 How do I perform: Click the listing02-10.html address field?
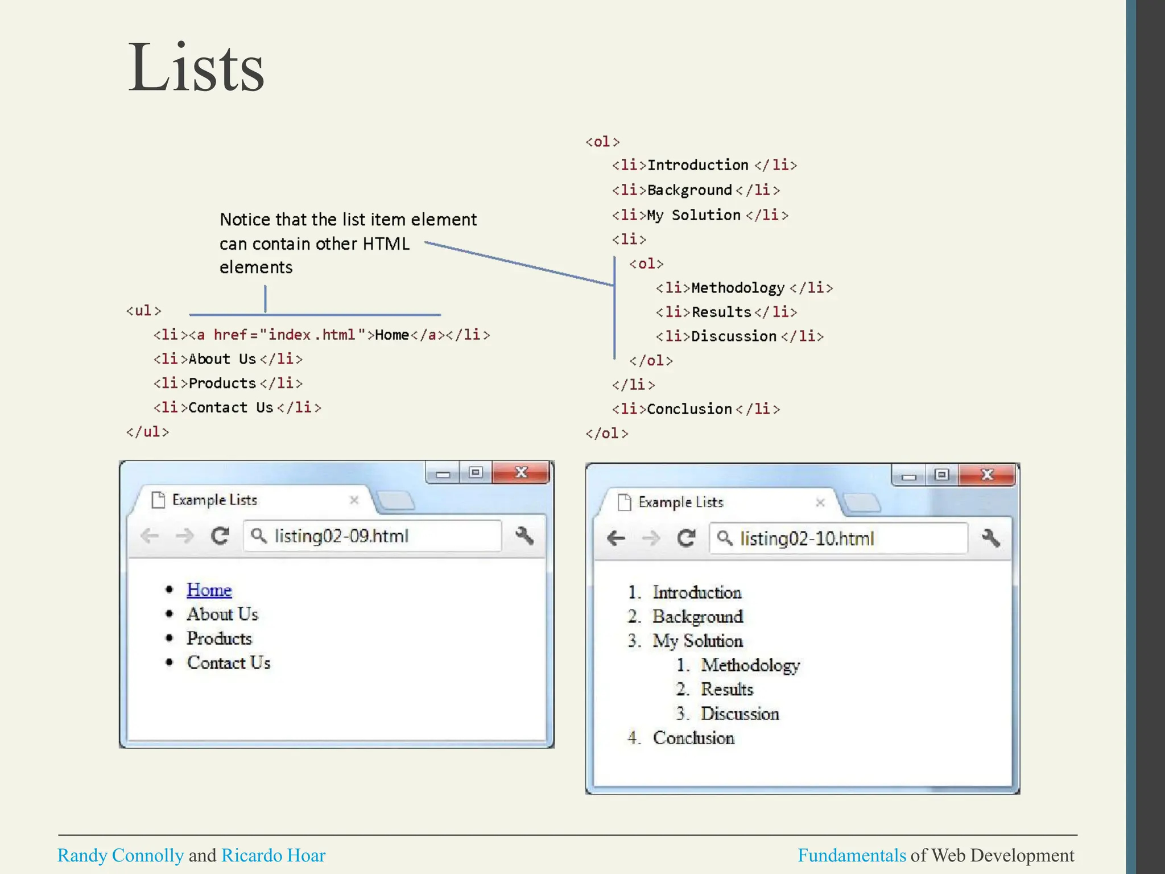point(838,538)
